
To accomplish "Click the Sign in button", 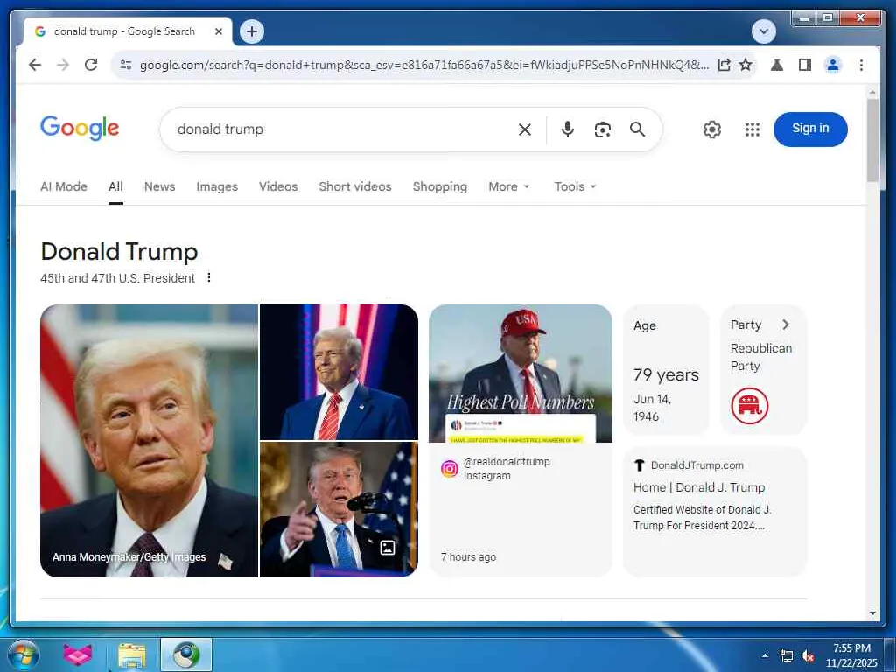I will (x=810, y=129).
